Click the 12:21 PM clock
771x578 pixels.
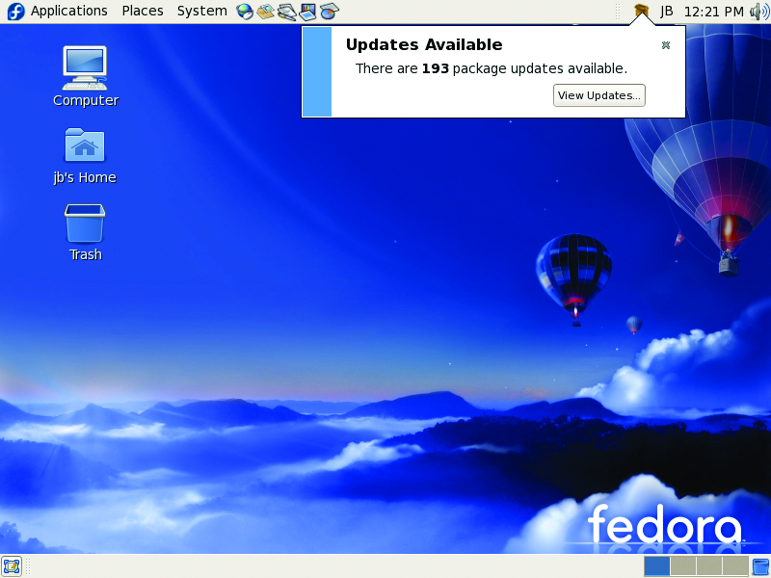[x=713, y=12]
